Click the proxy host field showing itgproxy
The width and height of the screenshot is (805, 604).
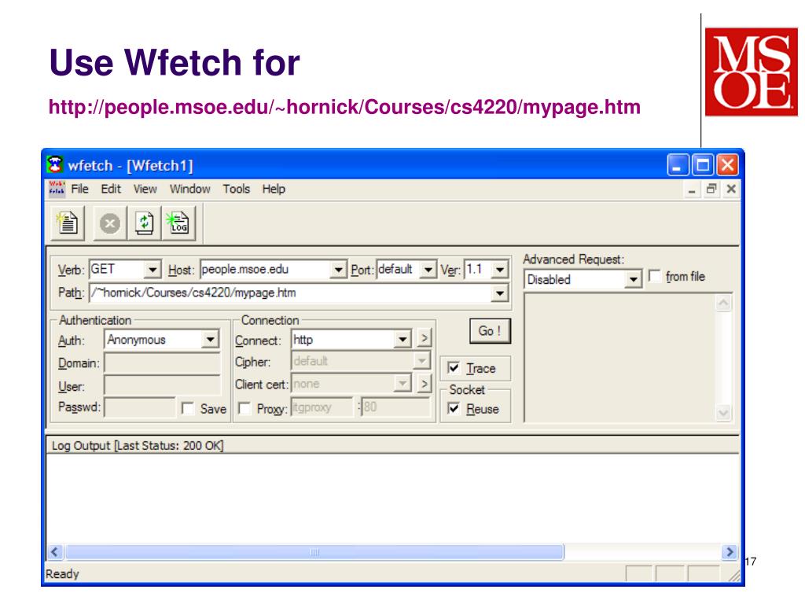[x=322, y=407]
